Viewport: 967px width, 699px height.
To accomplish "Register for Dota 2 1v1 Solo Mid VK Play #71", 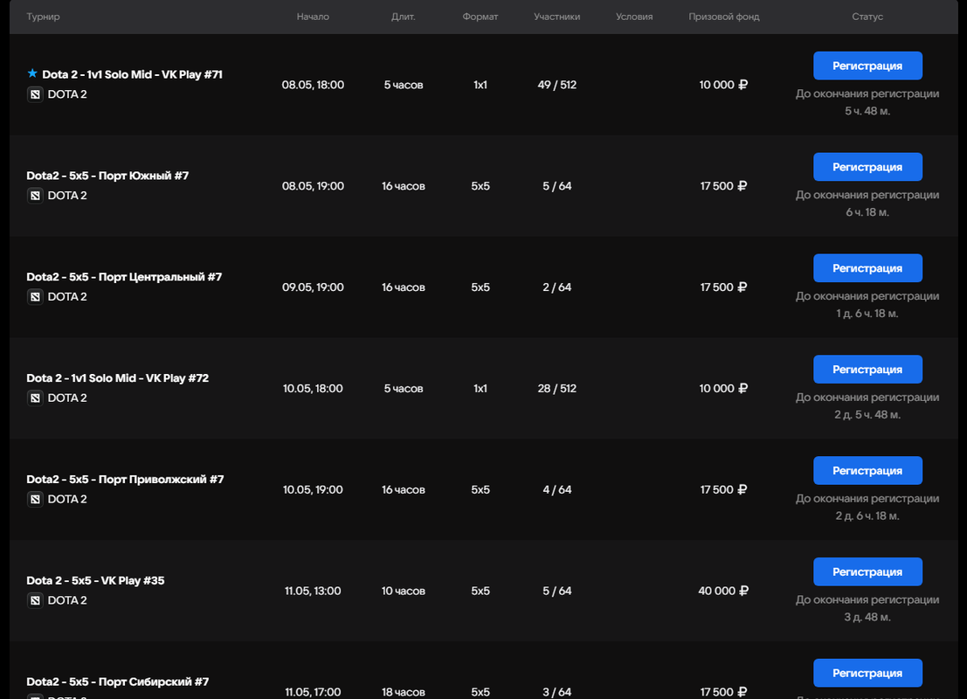I will pyautogui.click(x=867, y=66).
